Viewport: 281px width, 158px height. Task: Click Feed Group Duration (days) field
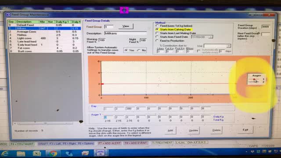(x=266, y=26)
